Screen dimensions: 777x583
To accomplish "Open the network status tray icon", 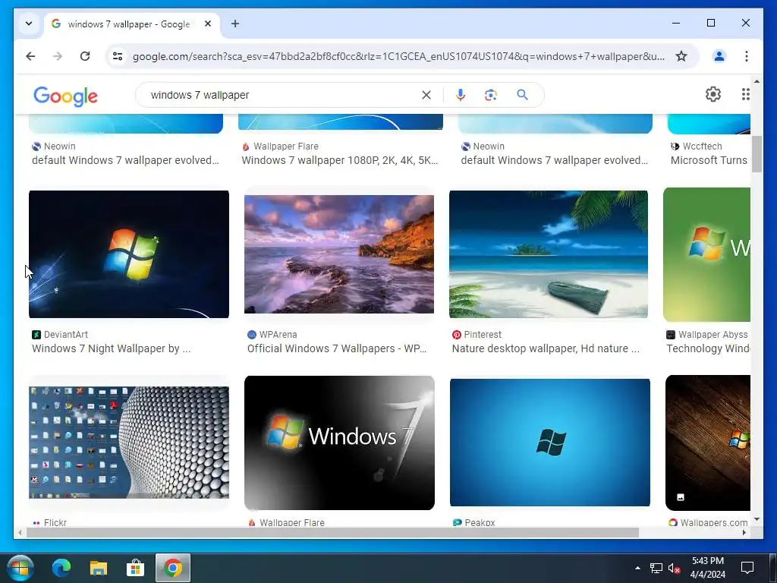I will tap(656, 568).
